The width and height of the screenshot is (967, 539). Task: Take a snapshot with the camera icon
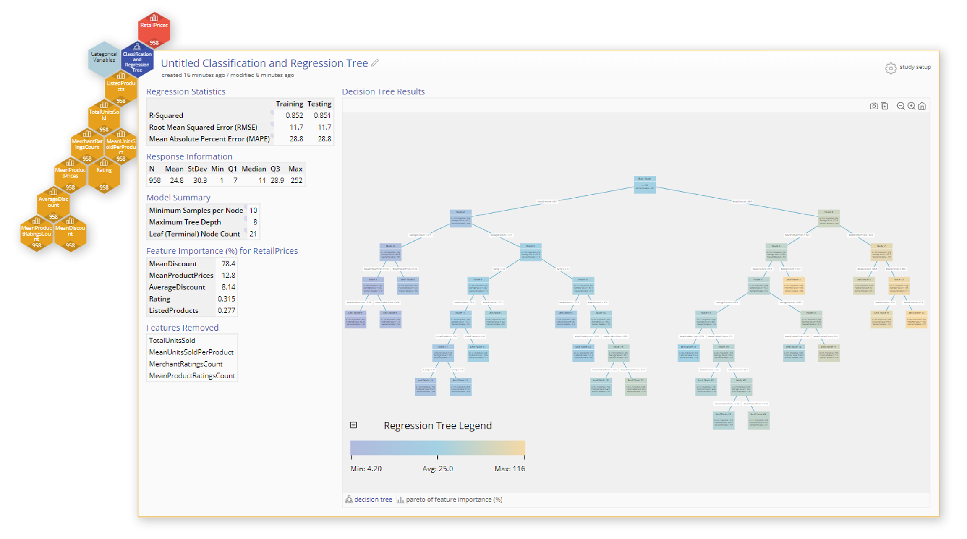pos(873,106)
